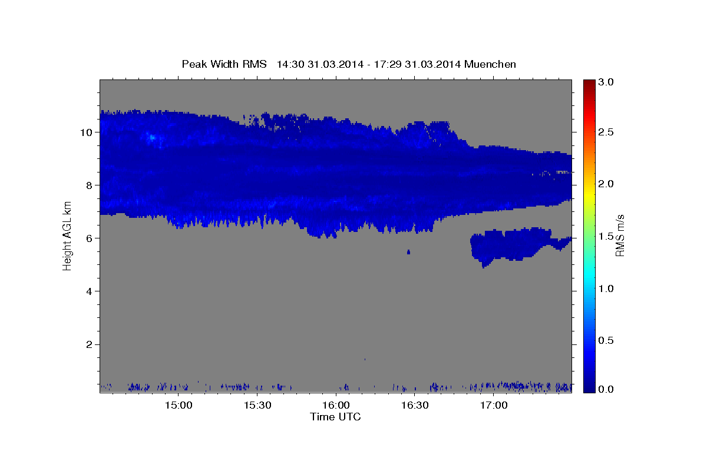The width and height of the screenshot is (707, 471).
Task: Click the 'Muenchen' location label in title
Action: (x=490, y=64)
